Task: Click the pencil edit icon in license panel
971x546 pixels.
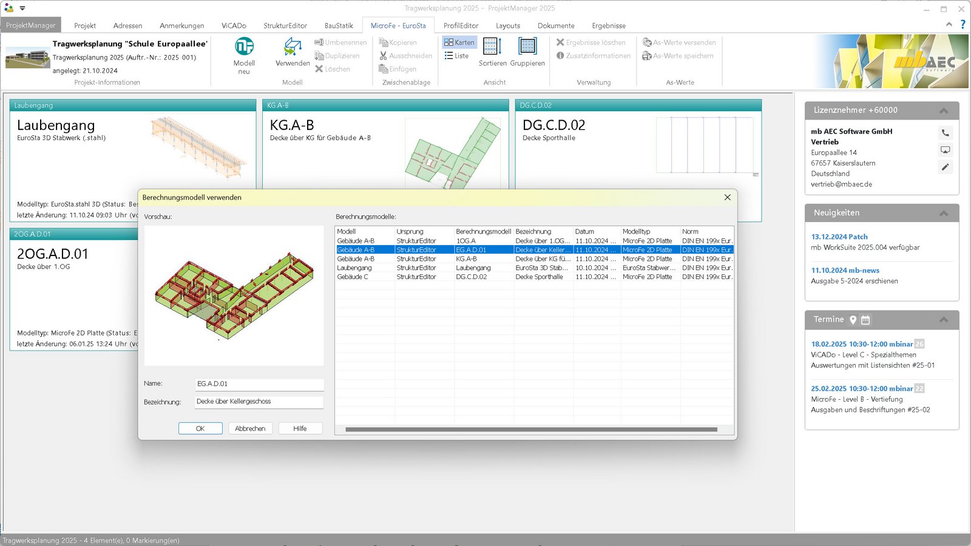Action: (x=945, y=167)
